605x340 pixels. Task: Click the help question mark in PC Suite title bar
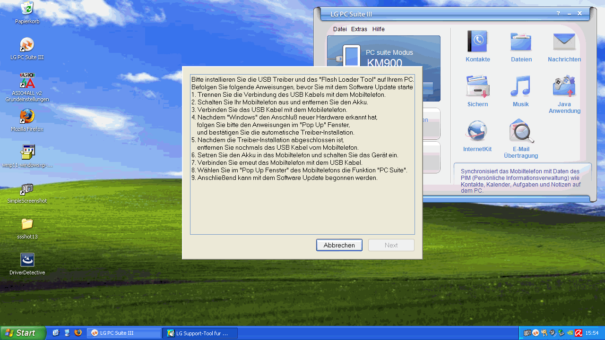558,14
